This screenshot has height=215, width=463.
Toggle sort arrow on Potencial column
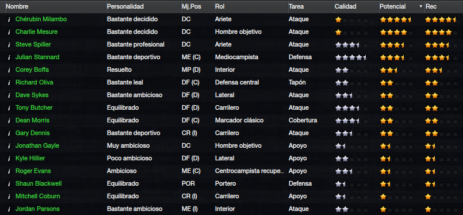[421, 6]
